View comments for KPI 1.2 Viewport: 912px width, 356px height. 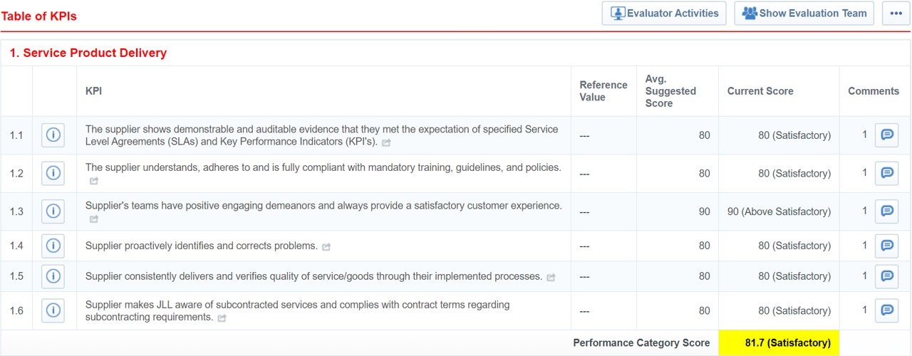[x=887, y=173]
